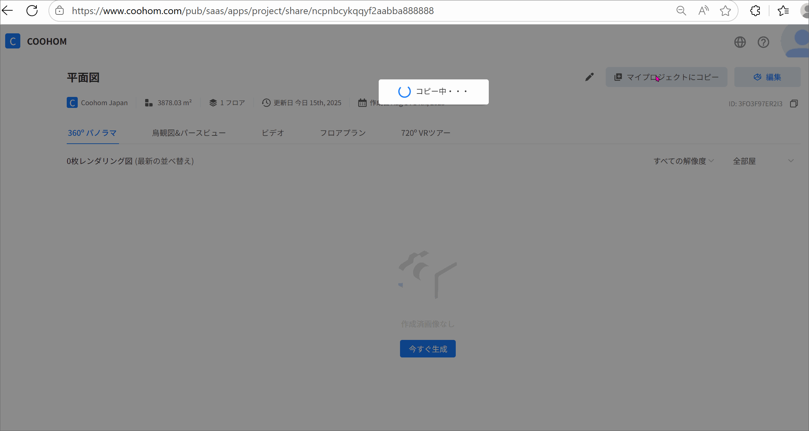
Task: Switch to the ビデオ tab
Action: click(x=273, y=133)
